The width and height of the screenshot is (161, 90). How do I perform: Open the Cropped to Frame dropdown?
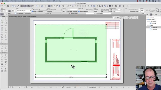click(135, 11)
